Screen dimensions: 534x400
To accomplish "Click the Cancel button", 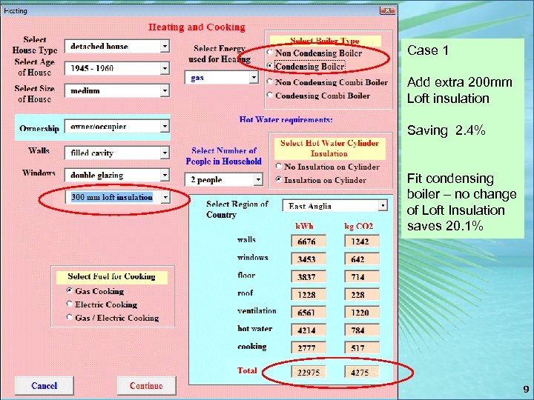I will pos(44,386).
